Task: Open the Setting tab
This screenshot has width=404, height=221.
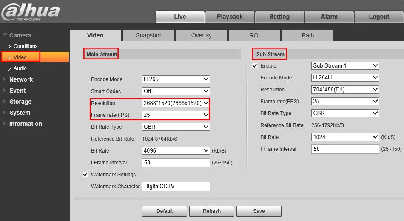Action: coord(279,17)
